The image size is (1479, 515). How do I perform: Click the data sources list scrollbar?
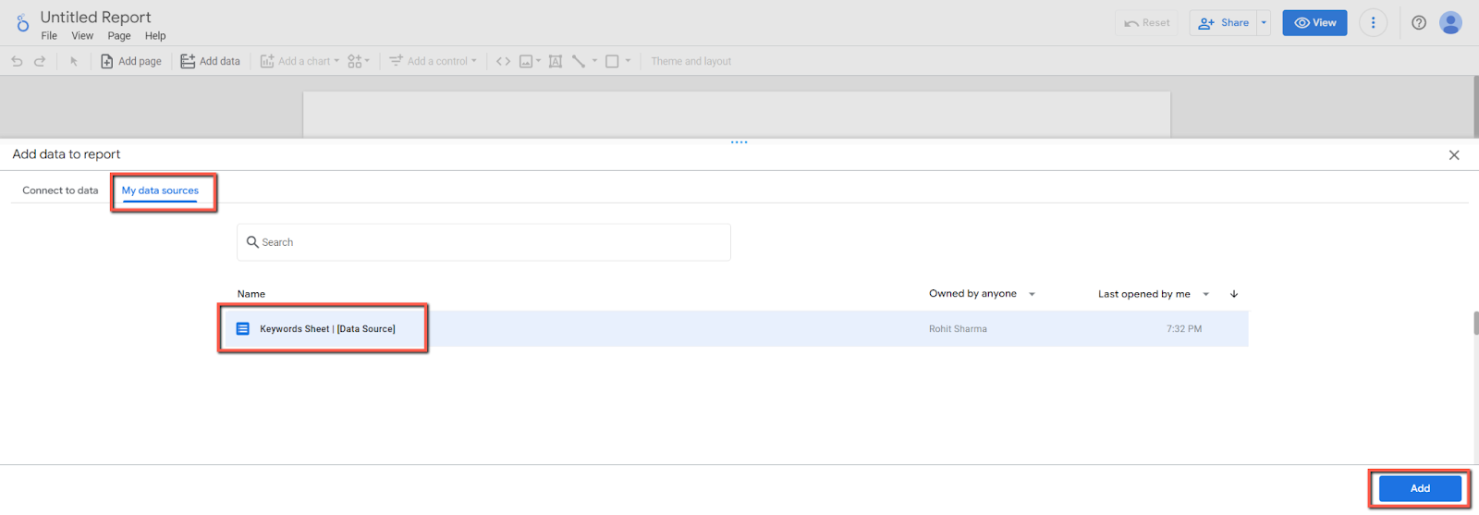1476,324
